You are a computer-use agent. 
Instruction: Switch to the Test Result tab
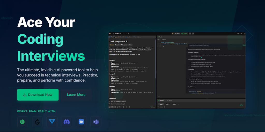coord(168,100)
